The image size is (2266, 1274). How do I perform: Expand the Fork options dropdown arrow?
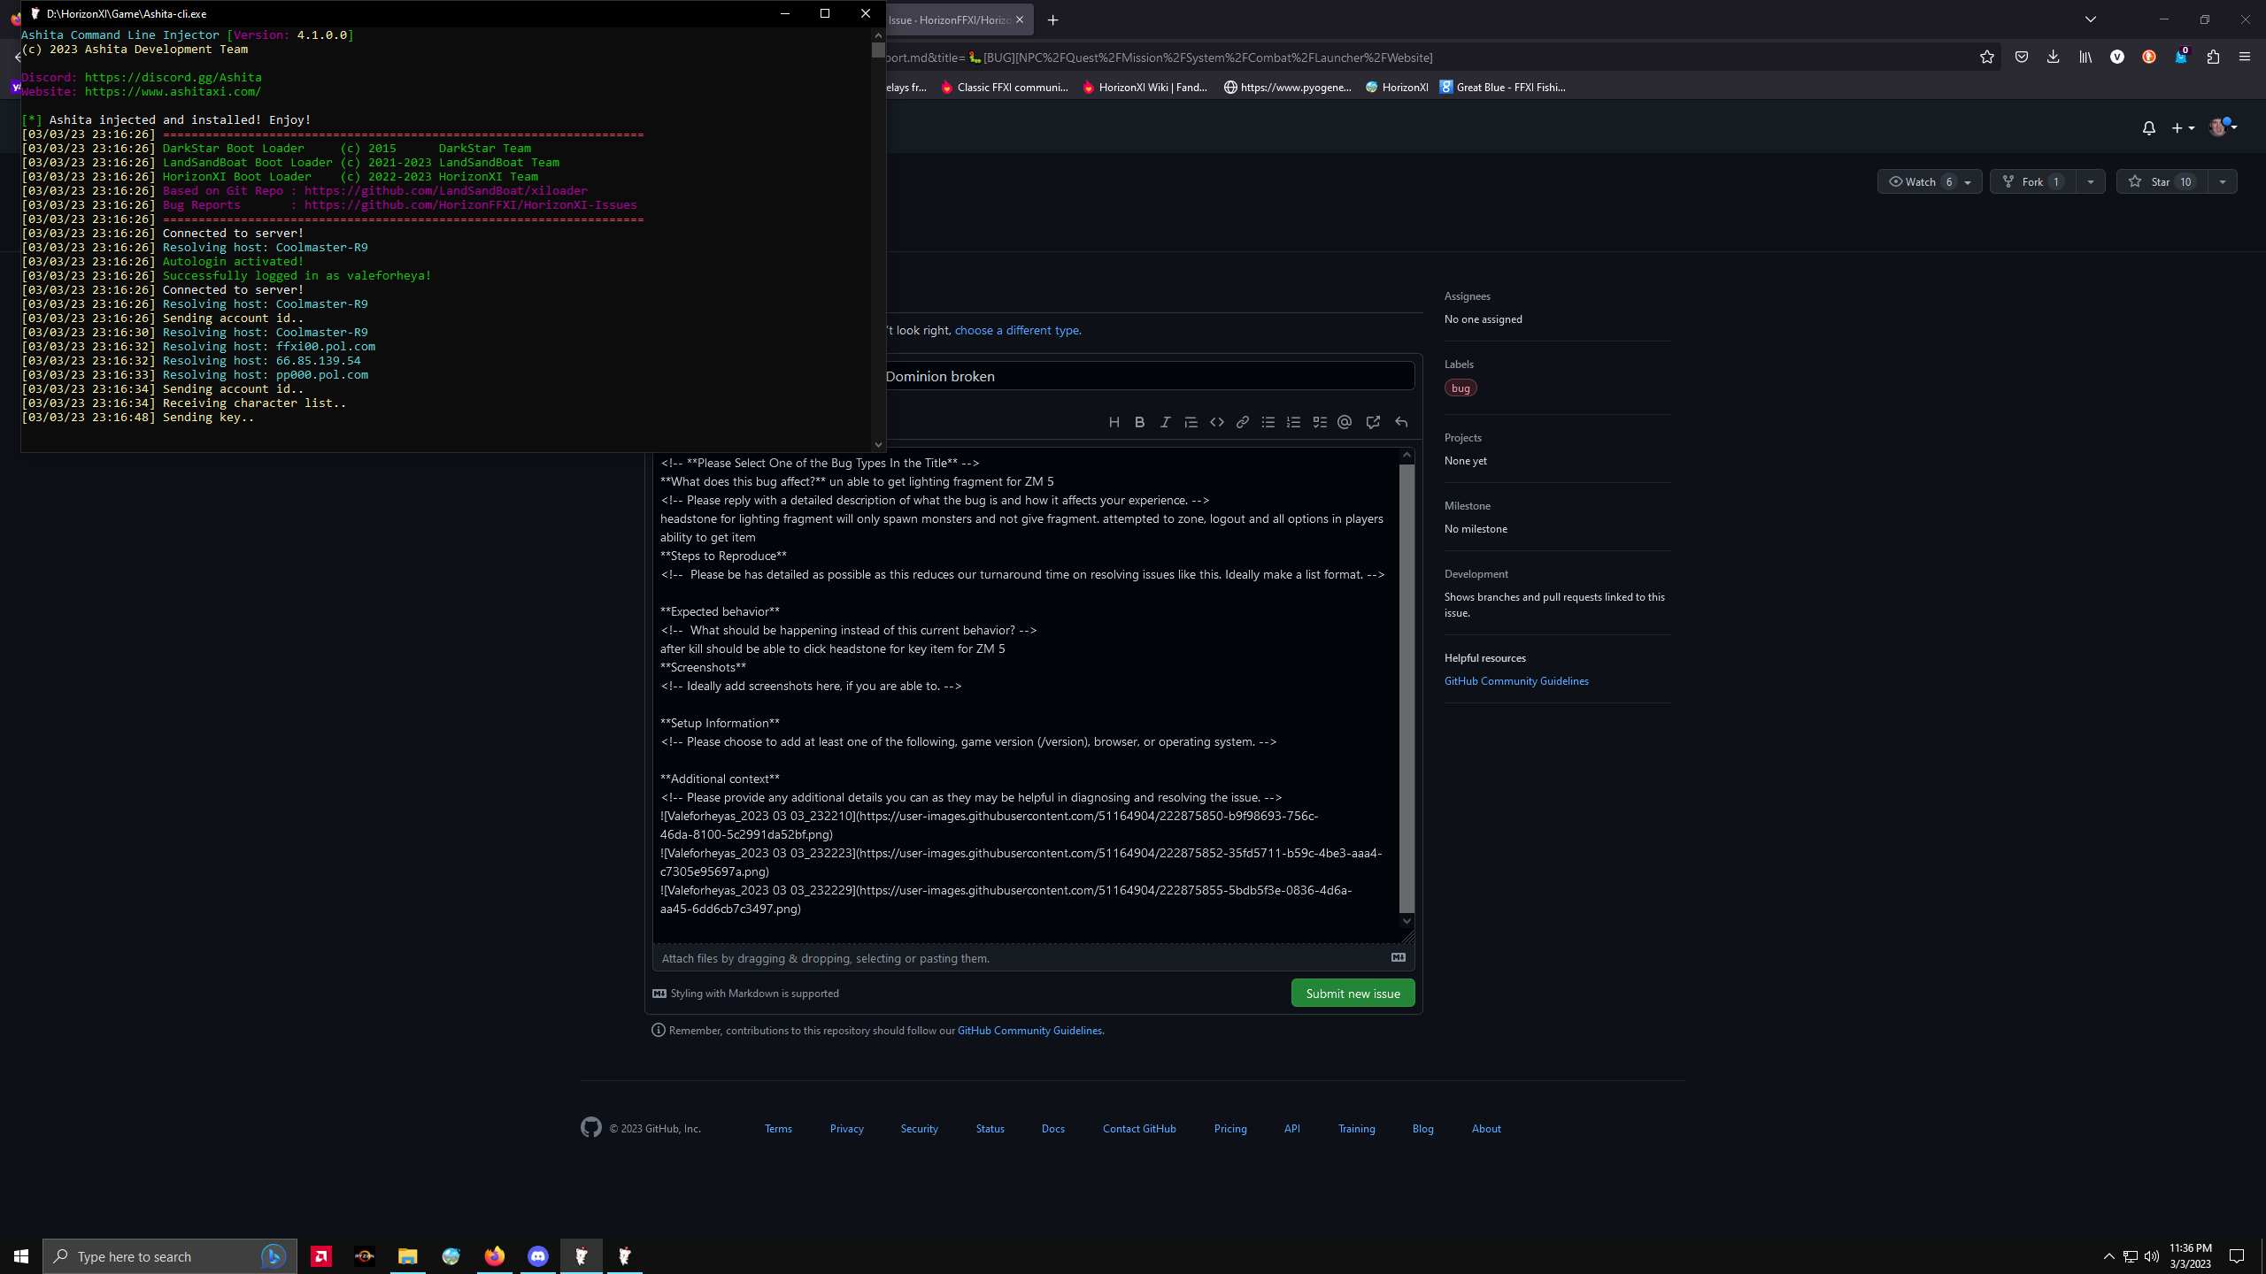(2091, 182)
